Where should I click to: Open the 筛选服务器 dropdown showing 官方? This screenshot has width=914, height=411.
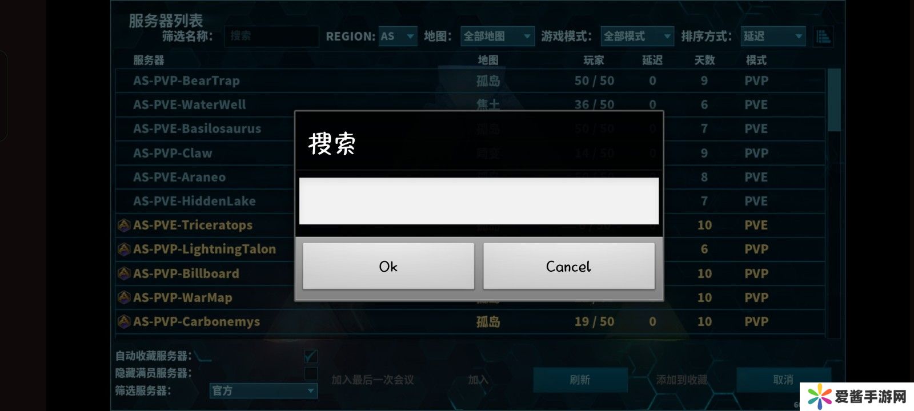click(x=263, y=390)
